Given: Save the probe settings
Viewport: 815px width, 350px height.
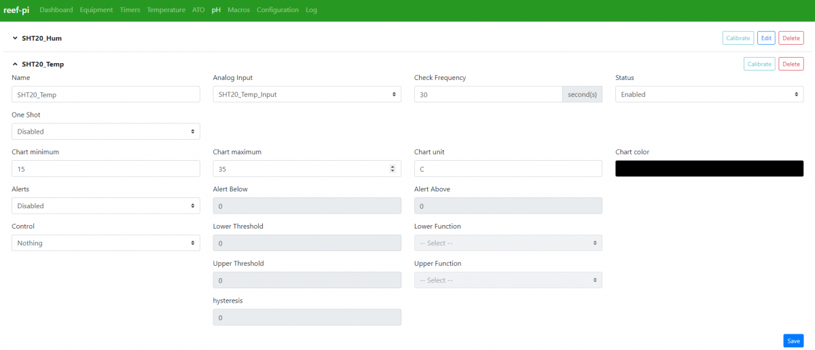Looking at the screenshot, I should (x=793, y=341).
